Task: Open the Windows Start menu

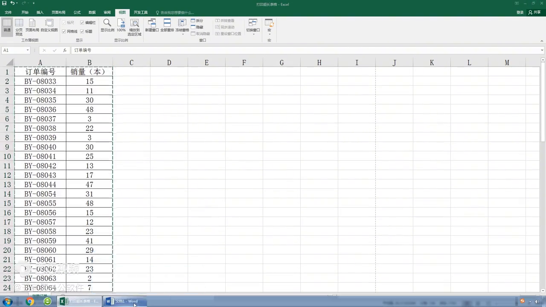Action: coord(8,301)
